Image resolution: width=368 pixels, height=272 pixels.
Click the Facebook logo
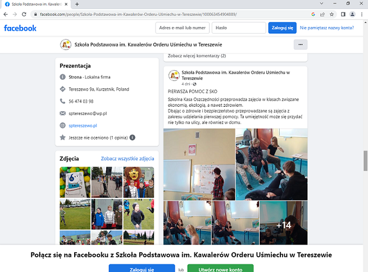point(20,28)
